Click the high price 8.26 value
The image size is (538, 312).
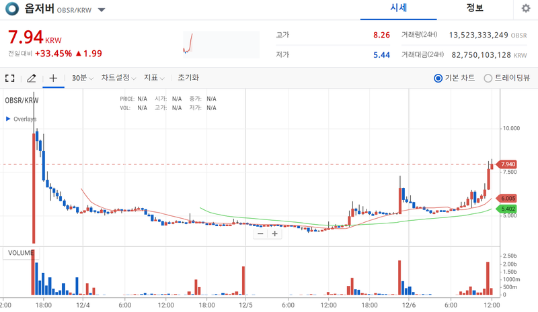pos(381,35)
